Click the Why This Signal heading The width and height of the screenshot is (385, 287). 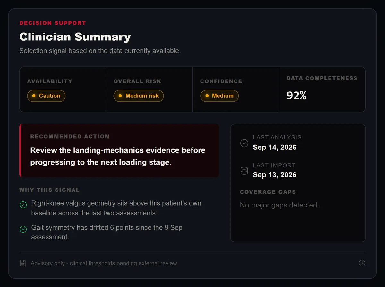click(x=49, y=190)
